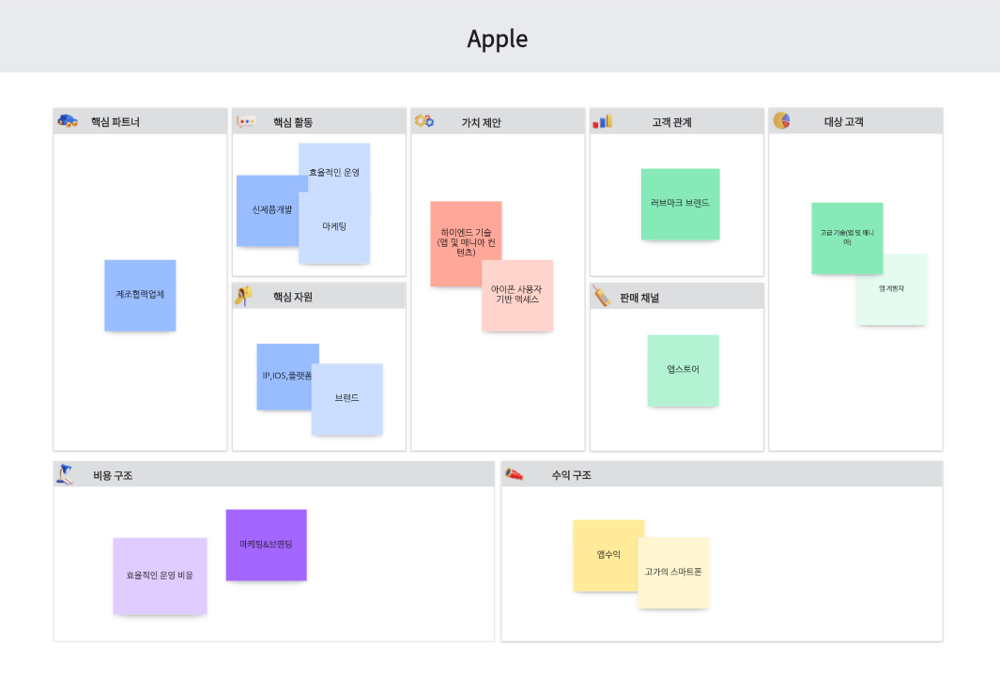Select the 제조협력업체 sticky note

[140, 295]
